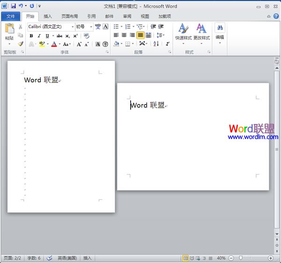Open the Word Help question mark
The image size is (281, 263).
click(276, 16)
